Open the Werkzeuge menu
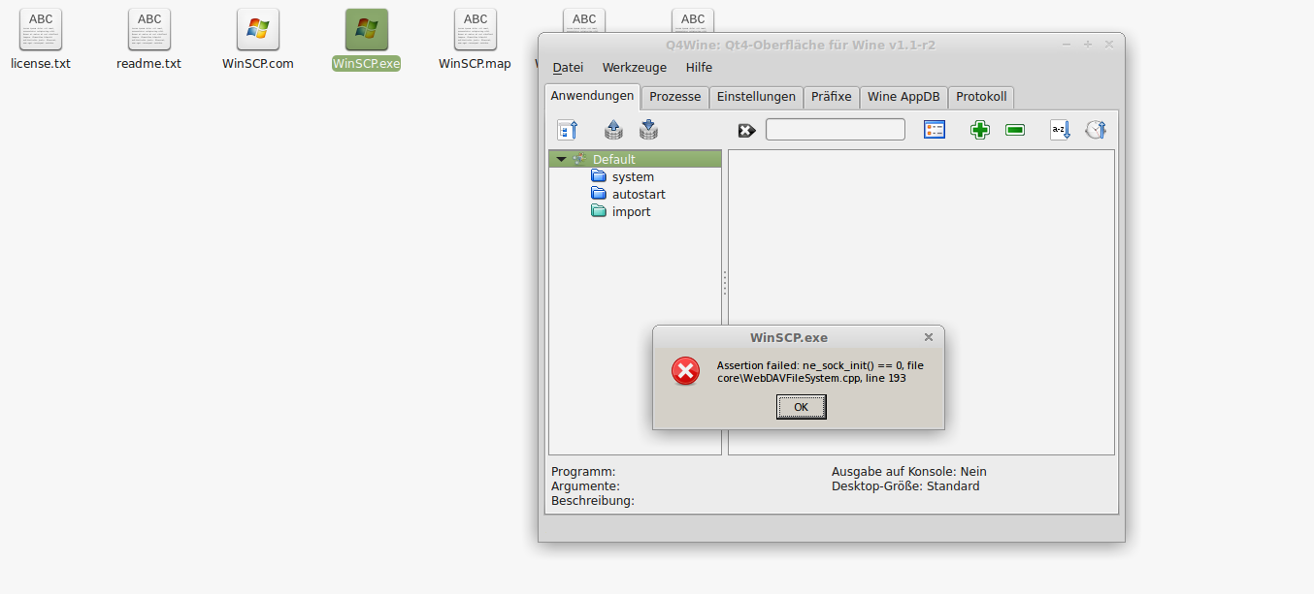The height and width of the screenshot is (594, 1314). pos(634,68)
